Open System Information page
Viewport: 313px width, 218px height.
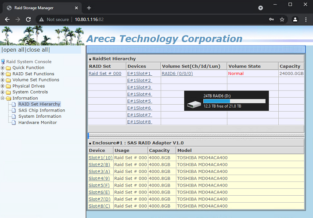40,116
